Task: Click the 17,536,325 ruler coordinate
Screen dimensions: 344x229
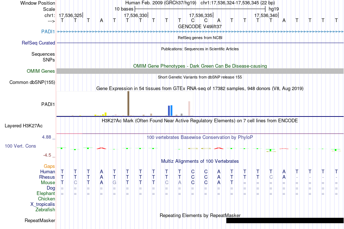Action: [70, 15]
